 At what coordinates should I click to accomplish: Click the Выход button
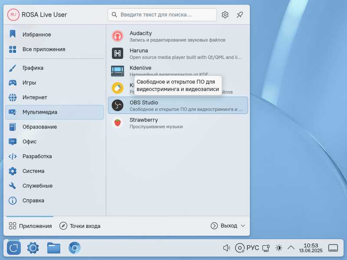tap(224, 226)
